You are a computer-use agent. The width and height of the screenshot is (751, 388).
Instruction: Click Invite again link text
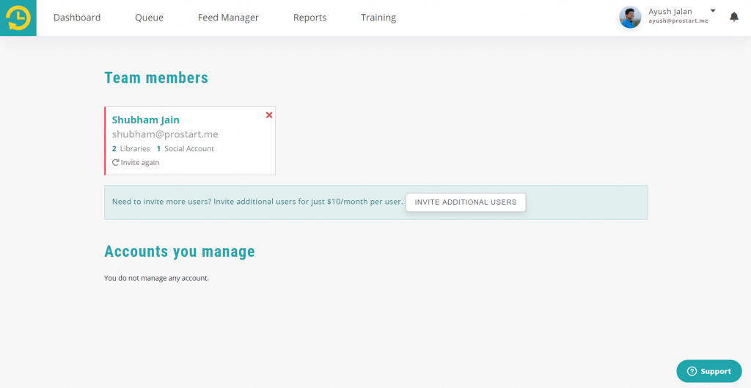[x=140, y=162]
